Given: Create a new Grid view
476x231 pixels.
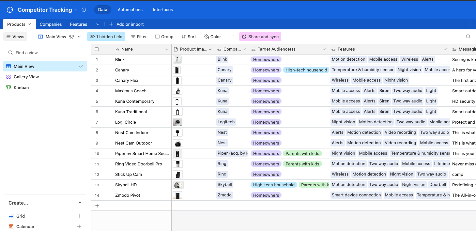Looking at the screenshot, I should click(x=45, y=216).
